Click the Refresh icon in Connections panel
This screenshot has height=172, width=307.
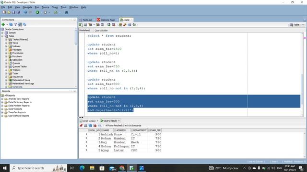coord(11,24)
